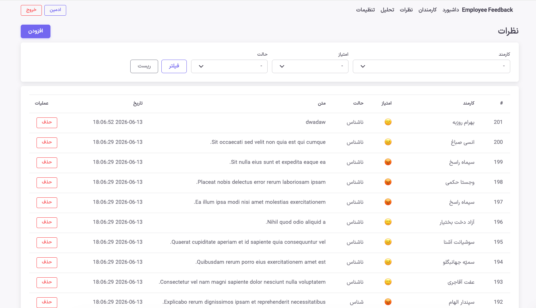Delete feedback row 194 with حذف
The height and width of the screenshot is (308, 536).
47,262
